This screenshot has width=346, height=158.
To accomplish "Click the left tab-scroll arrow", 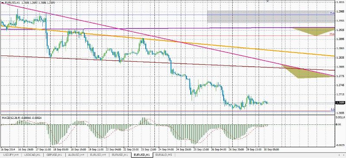I will click(x=339, y=155).
